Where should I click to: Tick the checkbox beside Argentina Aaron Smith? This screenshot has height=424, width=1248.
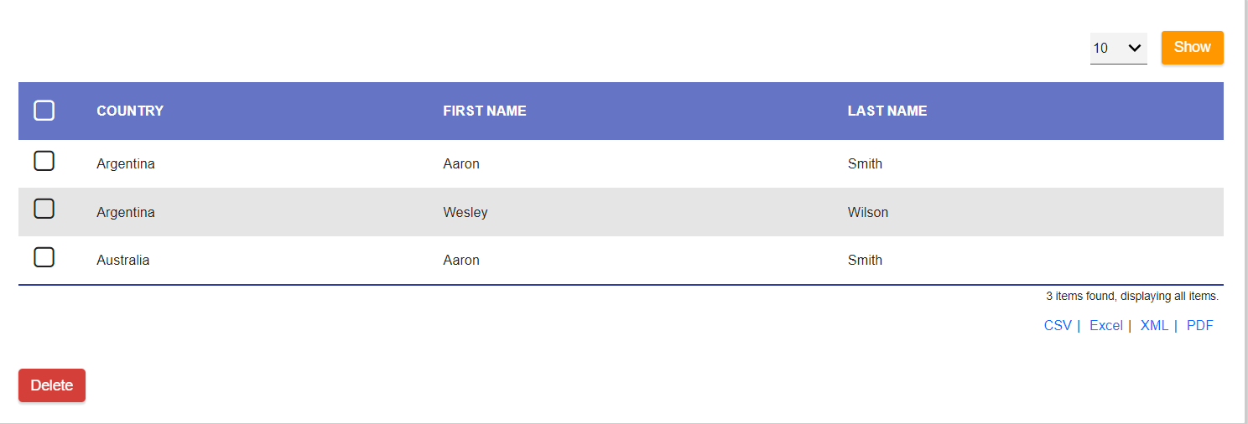pyautogui.click(x=44, y=161)
